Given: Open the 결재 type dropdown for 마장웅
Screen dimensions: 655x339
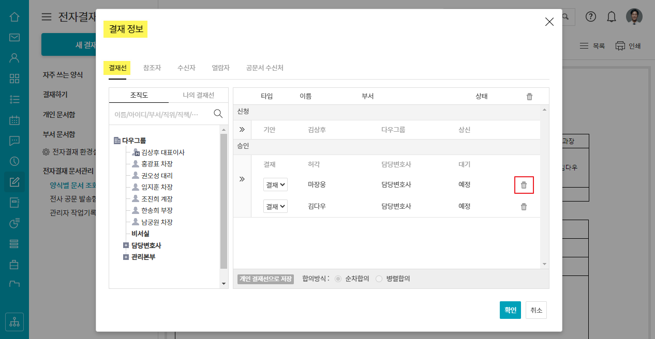Looking at the screenshot, I should [275, 184].
